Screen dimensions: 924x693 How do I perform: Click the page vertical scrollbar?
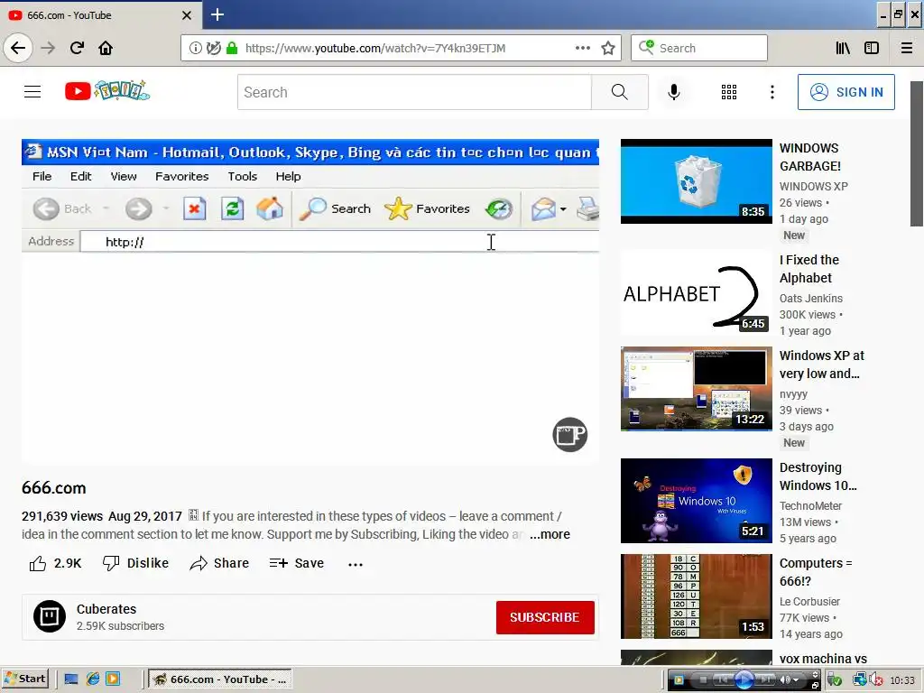[x=917, y=153]
